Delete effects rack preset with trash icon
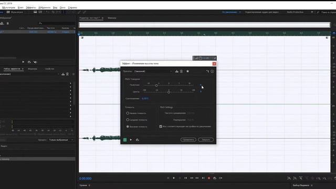This screenshot has width=336, height=189. coord(68,74)
